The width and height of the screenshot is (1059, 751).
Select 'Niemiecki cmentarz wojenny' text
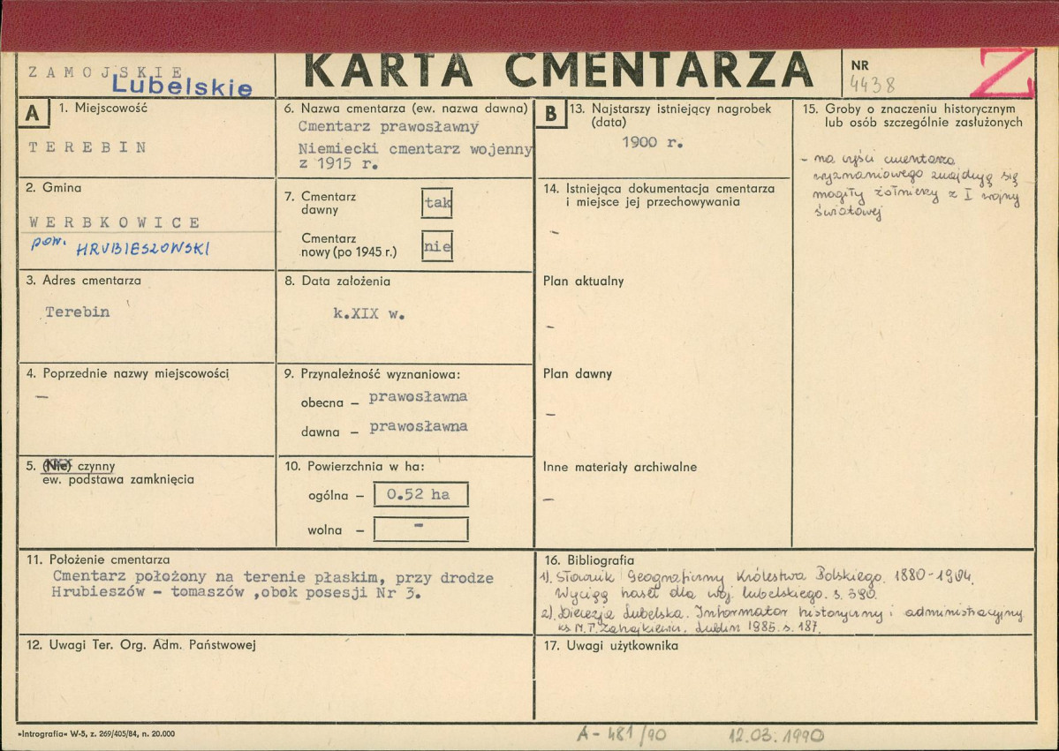pos(415,149)
